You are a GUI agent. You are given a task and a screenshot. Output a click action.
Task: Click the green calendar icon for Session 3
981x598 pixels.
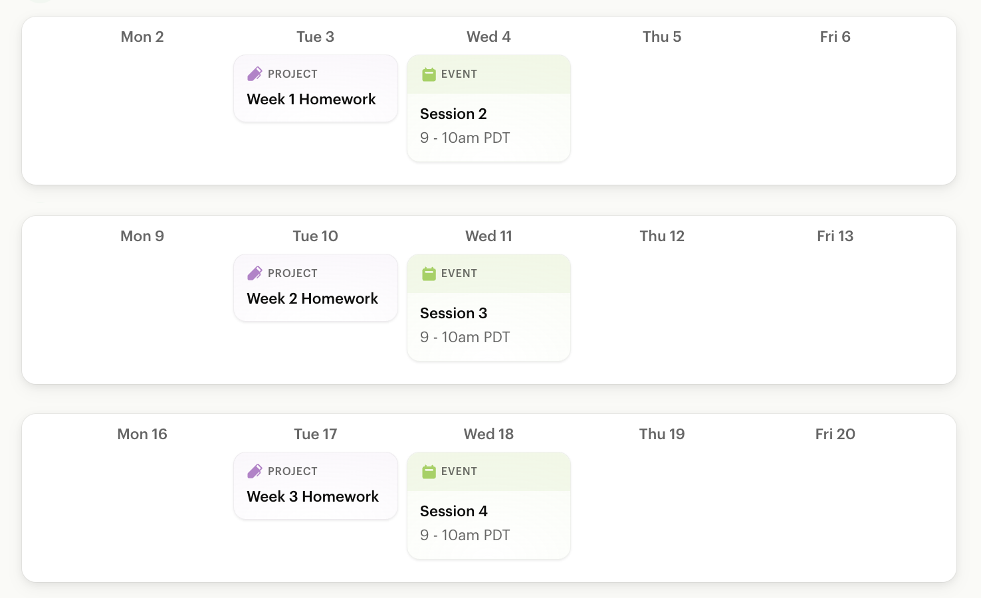[x=429, y=274]
